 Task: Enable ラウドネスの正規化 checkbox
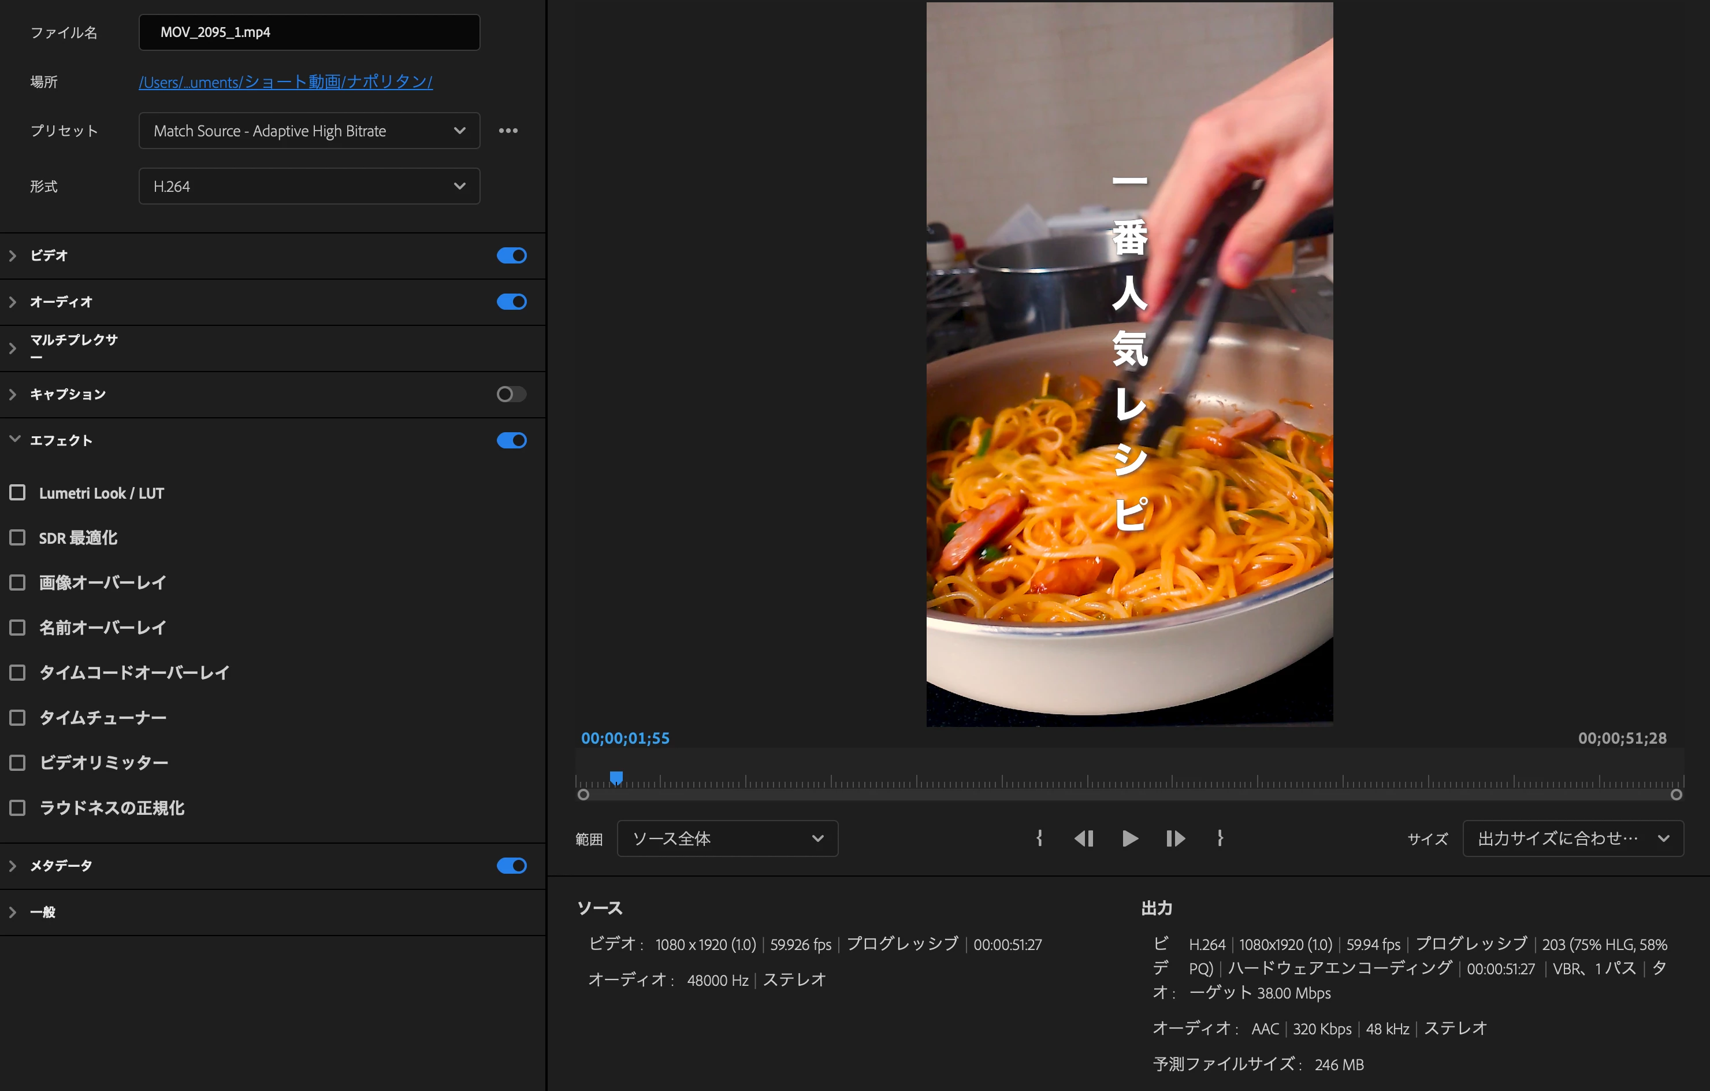(18, 808)
